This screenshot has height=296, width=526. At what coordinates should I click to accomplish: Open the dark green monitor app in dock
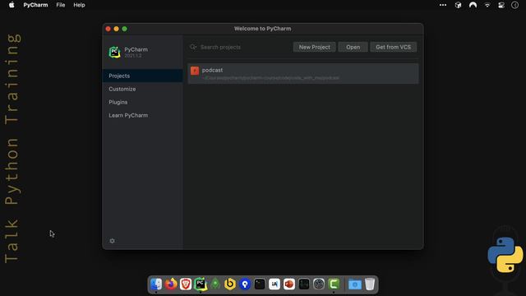[304, 284]
